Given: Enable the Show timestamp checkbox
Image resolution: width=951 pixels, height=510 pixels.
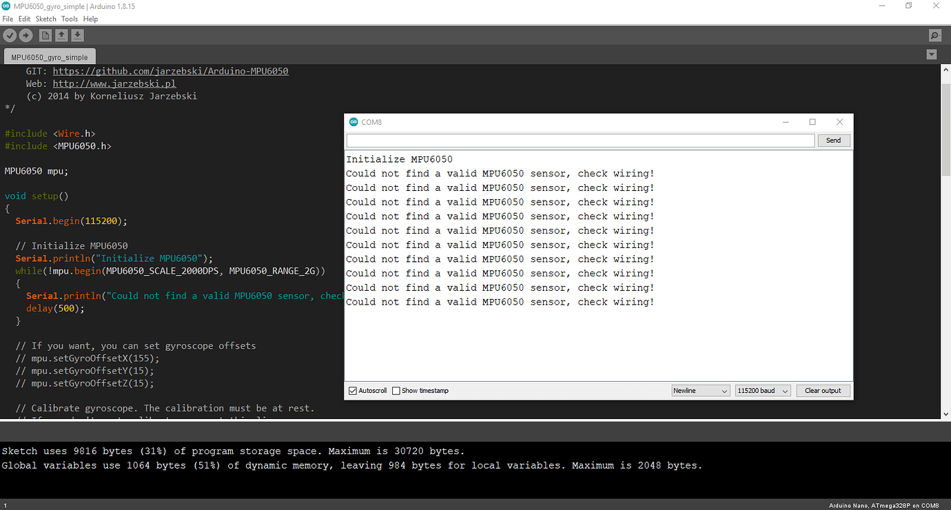Looking at the screenshot, I should 396,390.
